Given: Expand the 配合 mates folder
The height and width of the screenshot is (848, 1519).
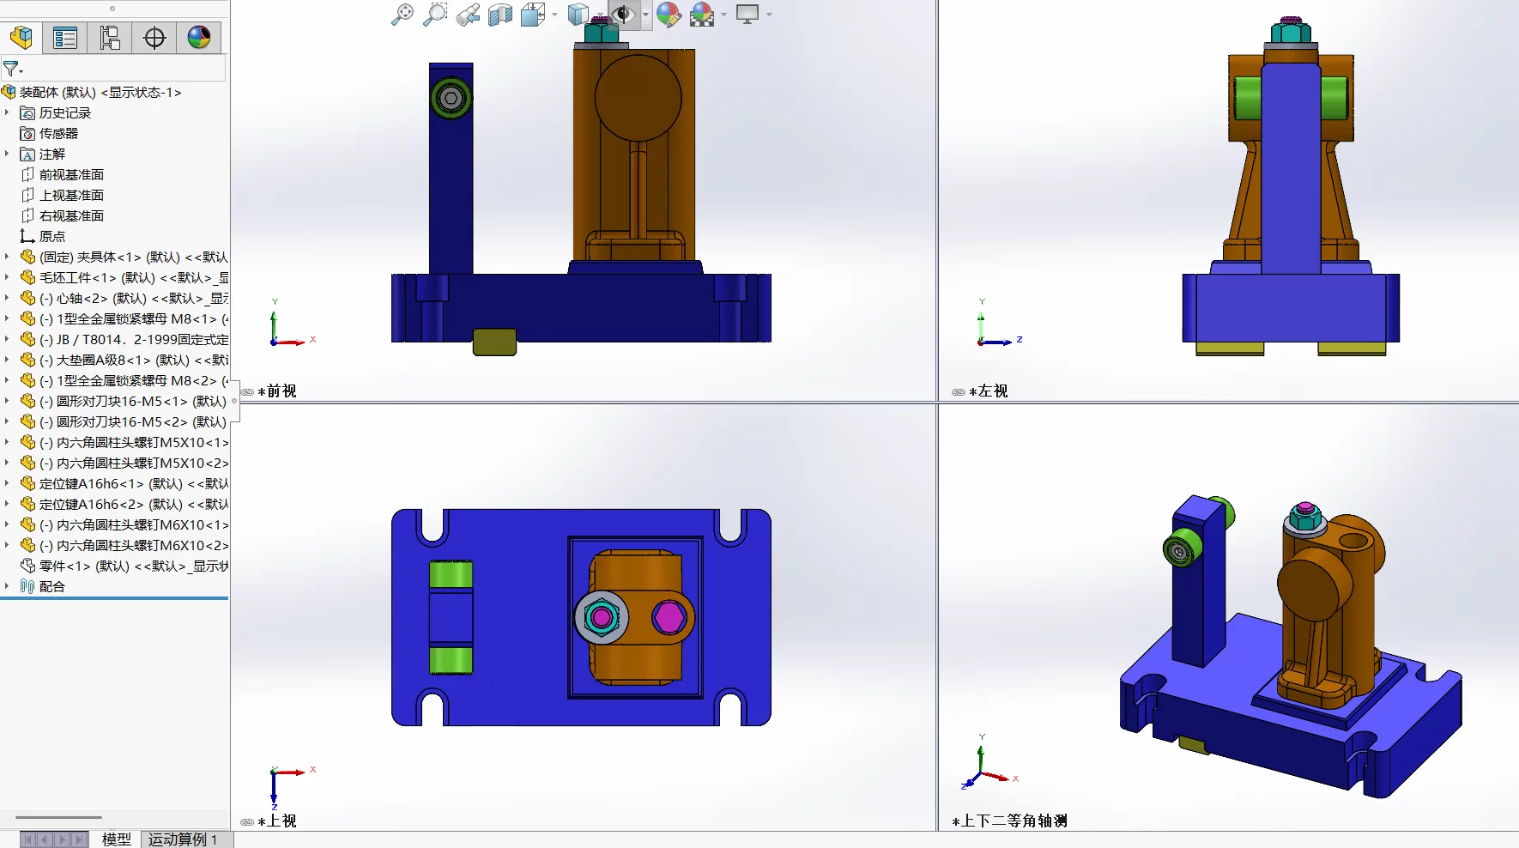Looking at the screenshot, I should click(7, 586).
